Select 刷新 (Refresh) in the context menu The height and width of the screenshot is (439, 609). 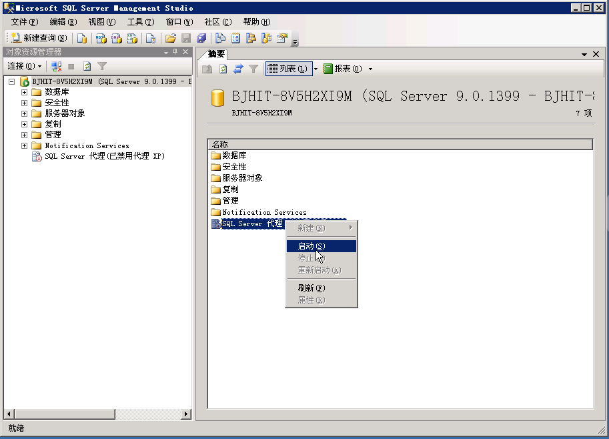click(x=322, y=288)
